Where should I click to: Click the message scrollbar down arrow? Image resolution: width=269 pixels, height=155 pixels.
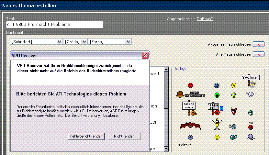(x=166, y=149)
